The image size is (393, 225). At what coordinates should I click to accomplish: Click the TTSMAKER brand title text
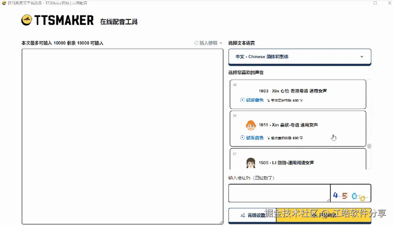[x=64, y=20]
